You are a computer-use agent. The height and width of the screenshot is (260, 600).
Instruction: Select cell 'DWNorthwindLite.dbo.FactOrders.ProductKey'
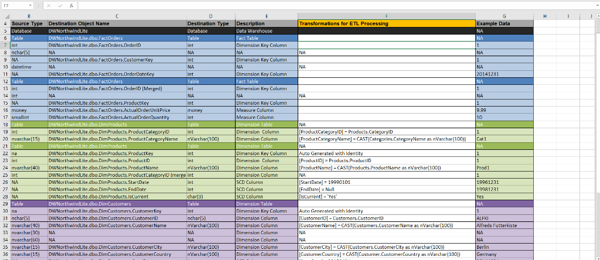tap(117, 103)
